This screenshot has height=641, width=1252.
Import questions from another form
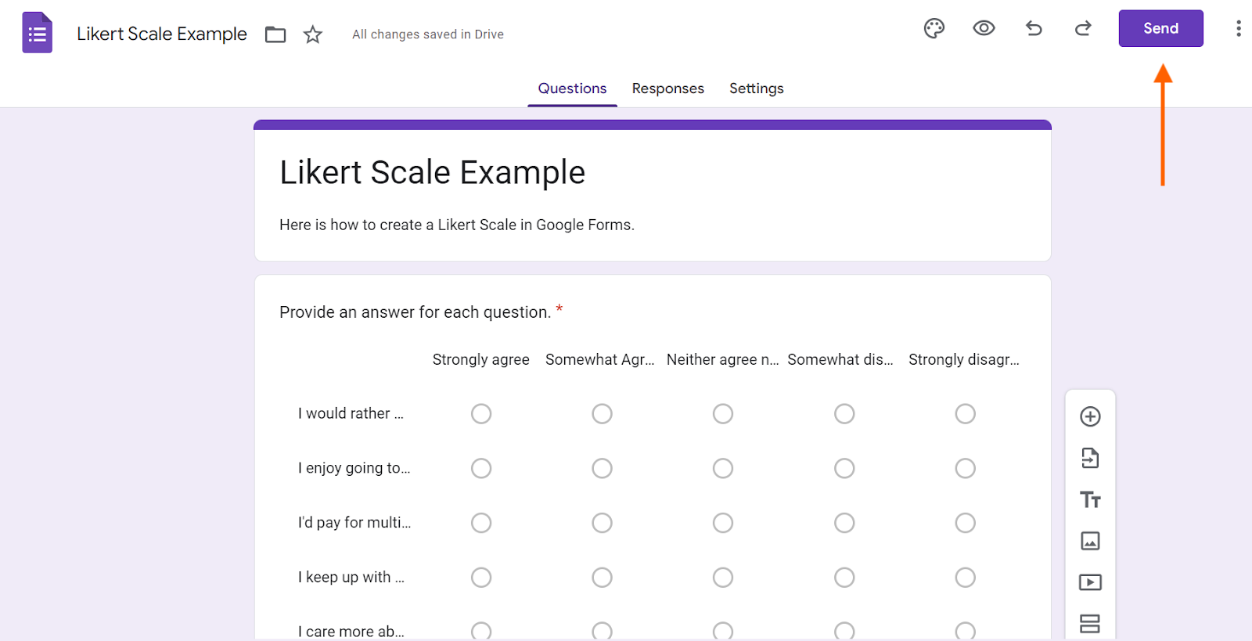[x=1090, y=458]
